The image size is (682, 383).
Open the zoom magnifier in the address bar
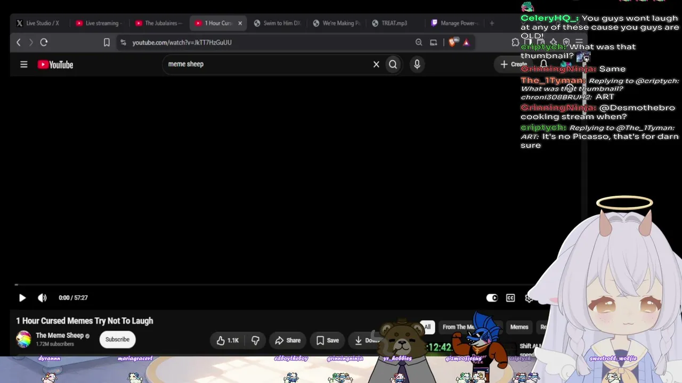tap(419, 43)
